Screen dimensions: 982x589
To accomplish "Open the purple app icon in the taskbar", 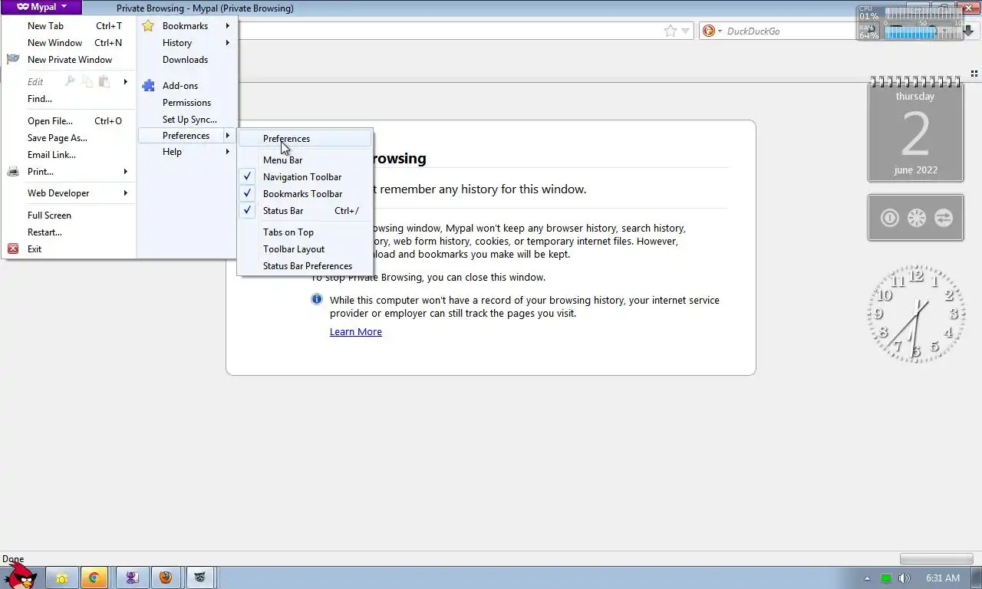I will click(x=131, y=577).
